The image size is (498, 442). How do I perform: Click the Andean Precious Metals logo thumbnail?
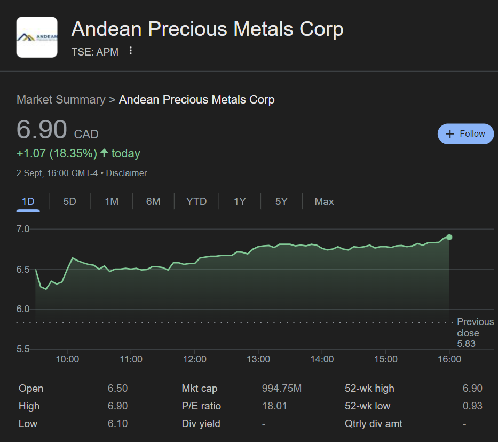pos(37,37)
